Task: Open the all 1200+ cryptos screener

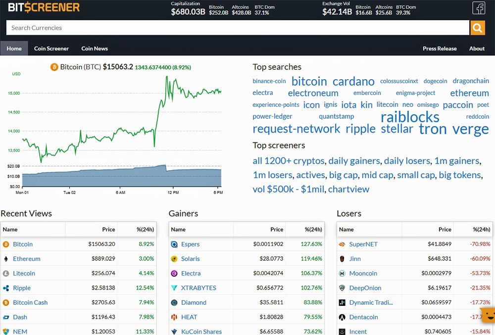Action: coord(289,161)
